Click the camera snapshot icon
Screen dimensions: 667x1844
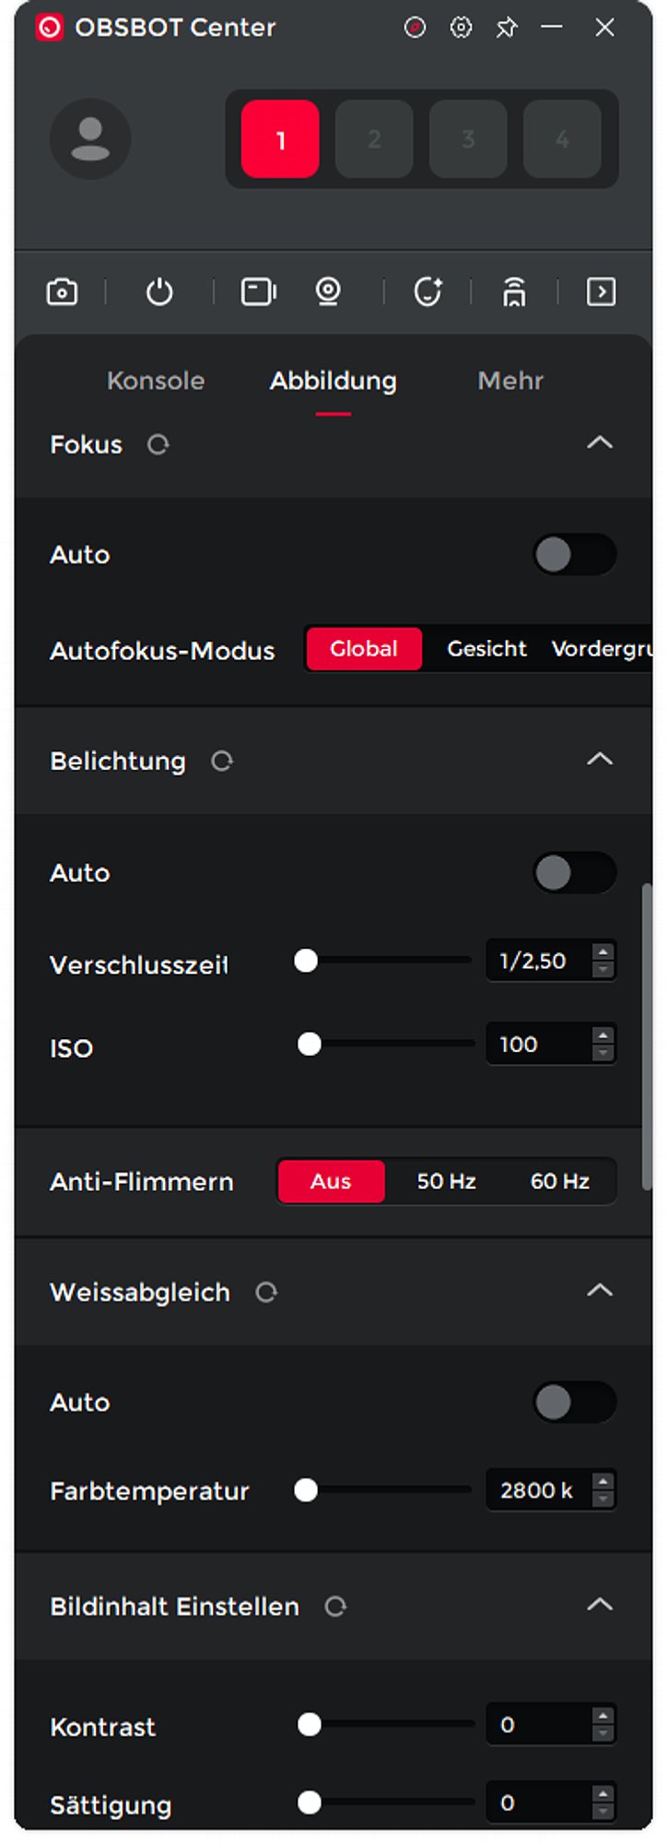(x=62, y=292)
